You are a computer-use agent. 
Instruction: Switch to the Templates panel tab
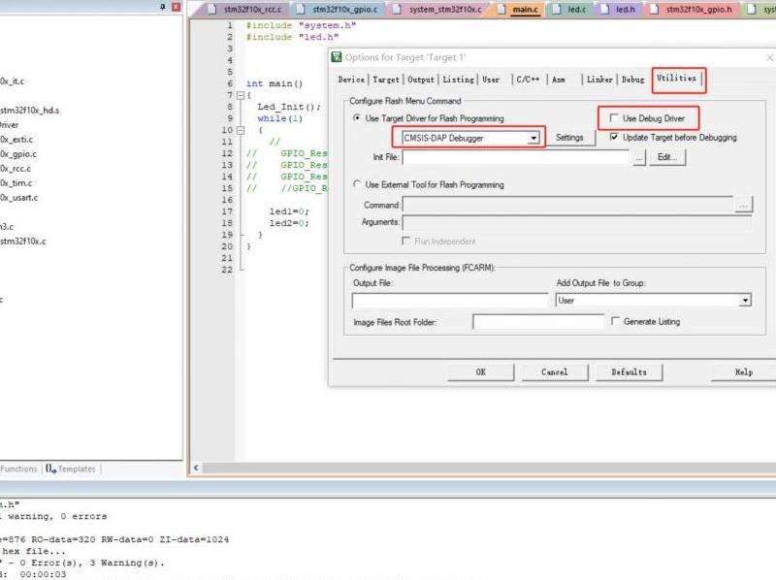[x=71, y=468]
